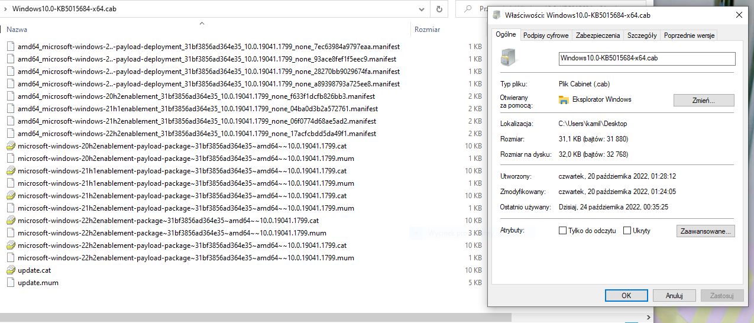Click the Zmodyfikowany date value 01:24:05
The height and width of the screenshot is (323, 754).
[617, 192]
